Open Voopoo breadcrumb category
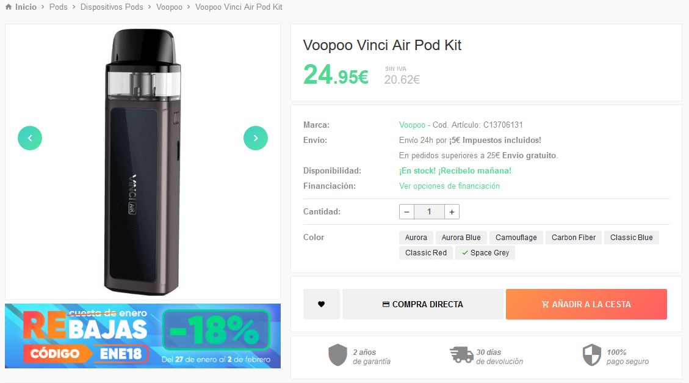This screenshot has height=383, width=689. click(169, 7)
